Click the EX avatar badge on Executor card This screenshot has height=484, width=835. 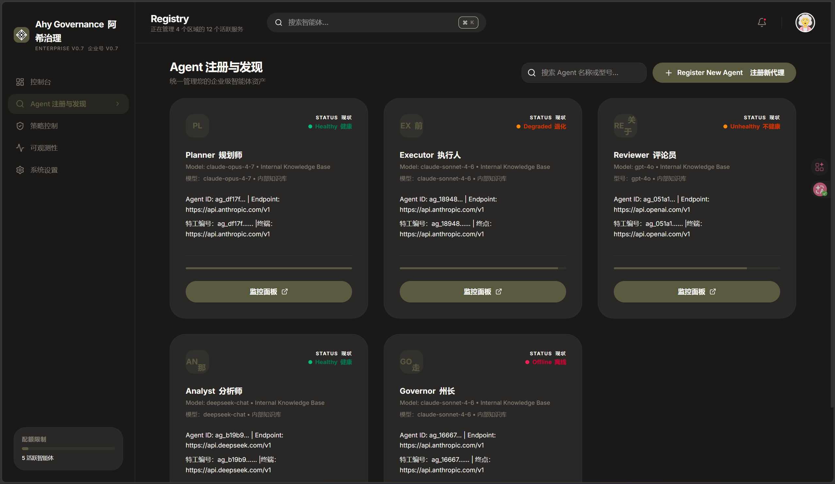click(411, 126)
